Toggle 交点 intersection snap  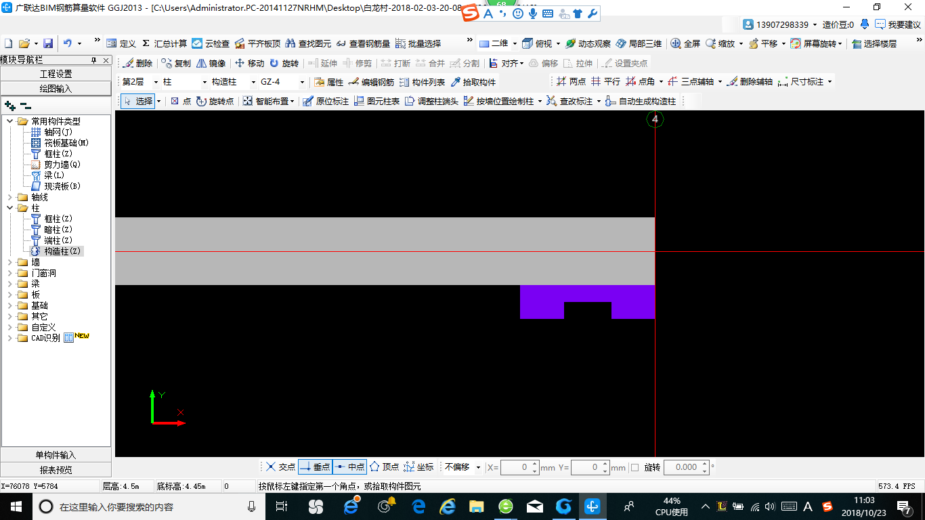[x=280, y=467]
